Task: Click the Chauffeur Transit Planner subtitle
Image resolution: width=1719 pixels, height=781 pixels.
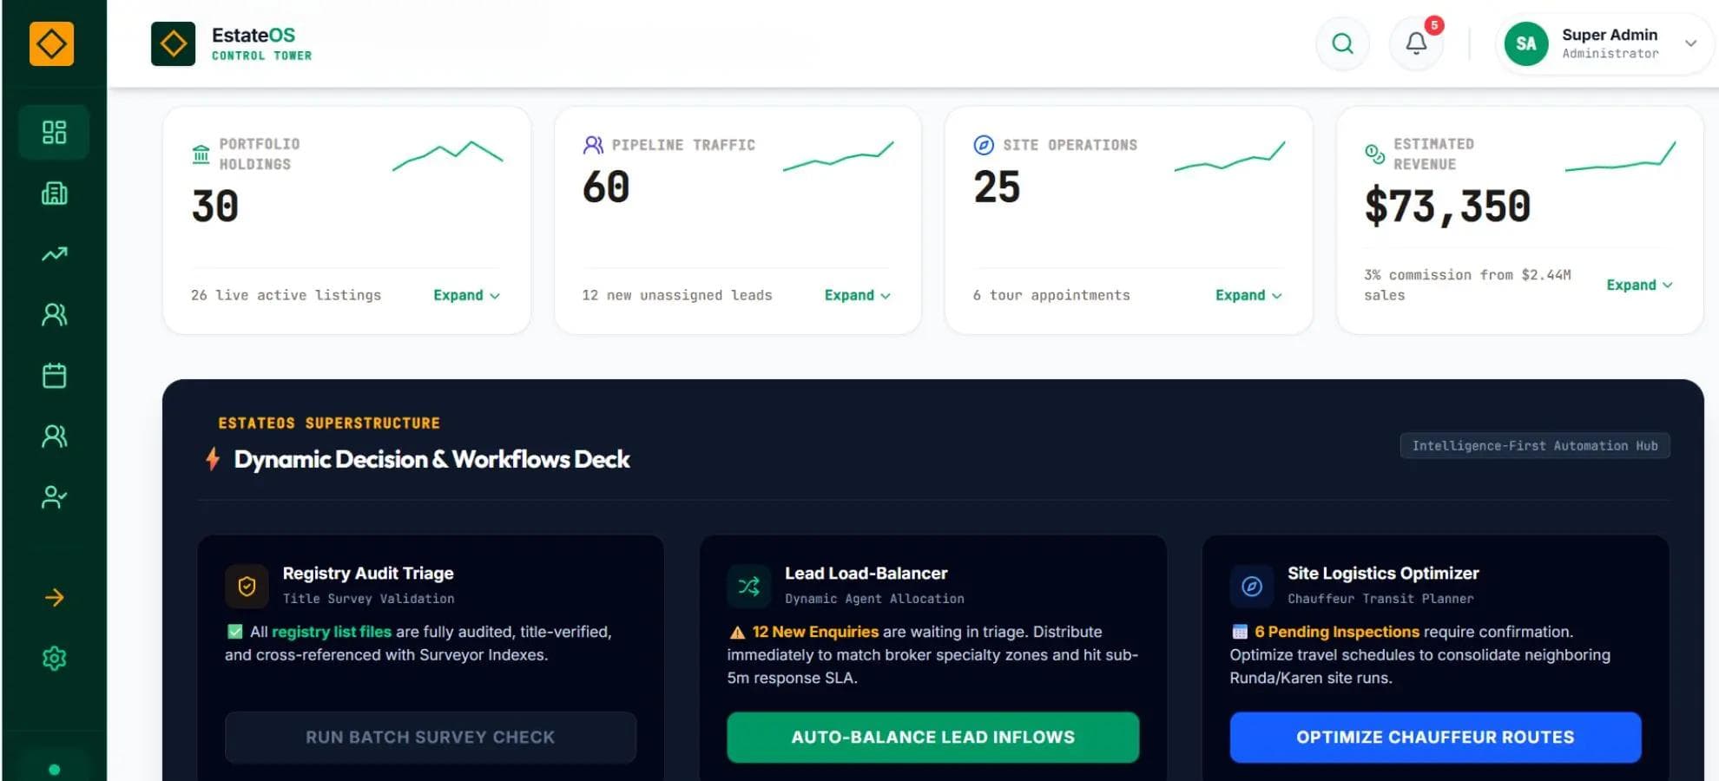Action: coord(1380,599)
